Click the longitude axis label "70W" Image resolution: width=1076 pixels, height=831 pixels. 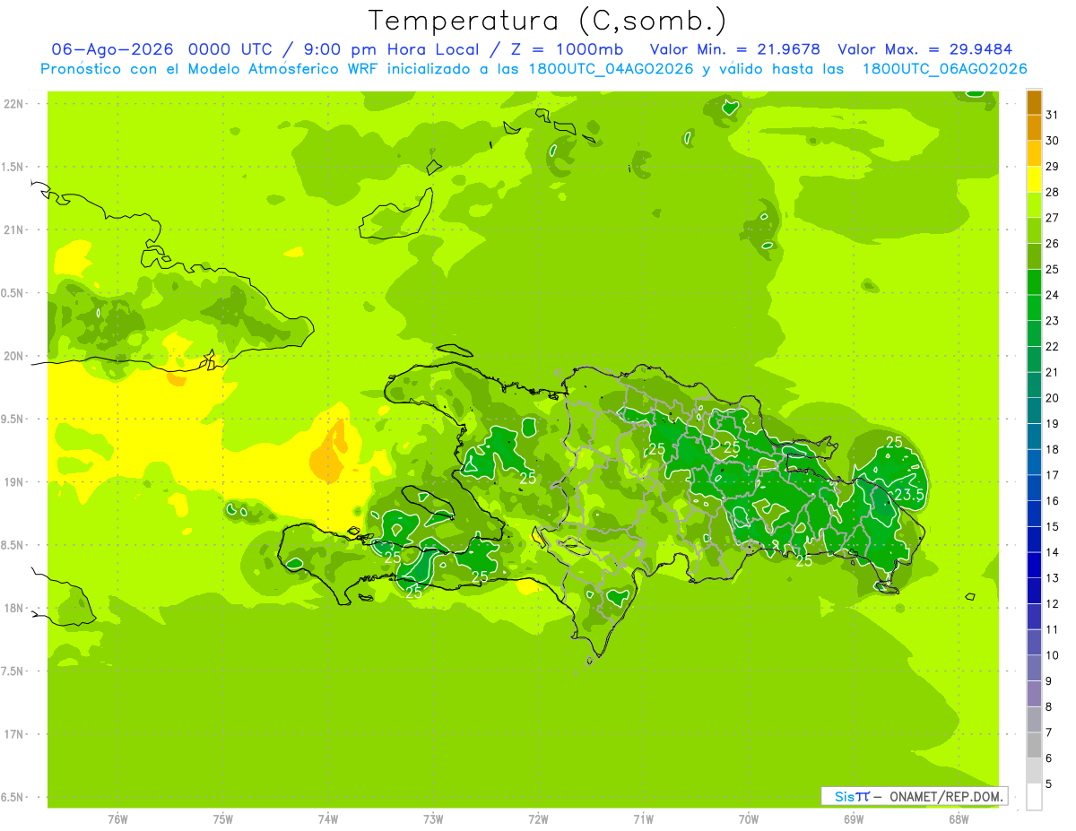pos(749,819)
